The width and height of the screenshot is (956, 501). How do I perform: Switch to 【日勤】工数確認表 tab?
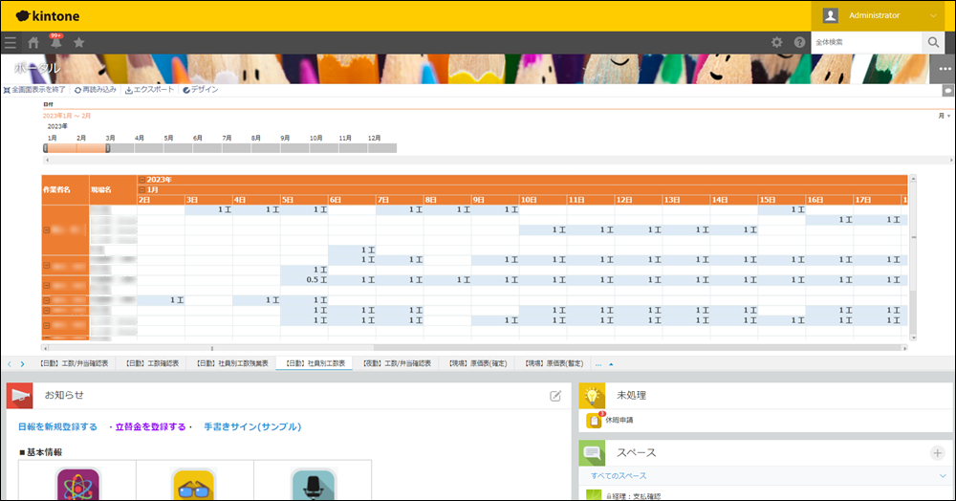pos(152,364)
